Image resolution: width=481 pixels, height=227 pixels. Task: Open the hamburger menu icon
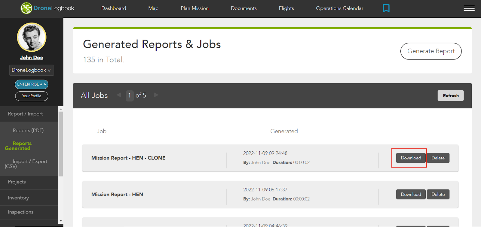[469, 8]
